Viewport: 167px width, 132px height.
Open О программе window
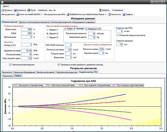(x=118, y=10)
